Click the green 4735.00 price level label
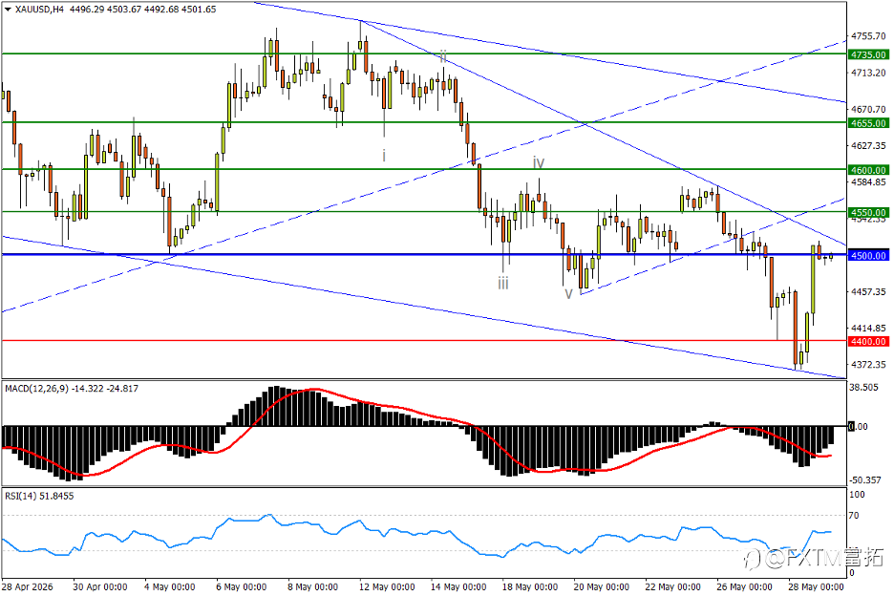The width and height of the screenshot is (894, 596). [868, 54]
